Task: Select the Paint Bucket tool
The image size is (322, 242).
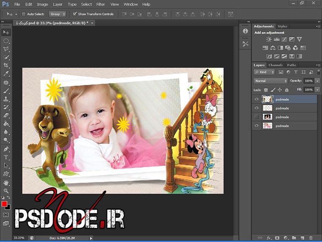Action: 6,124
